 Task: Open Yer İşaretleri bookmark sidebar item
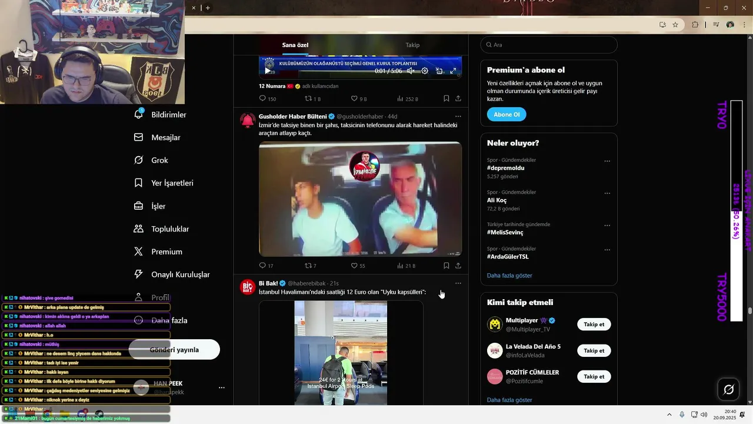coord(164,183)
